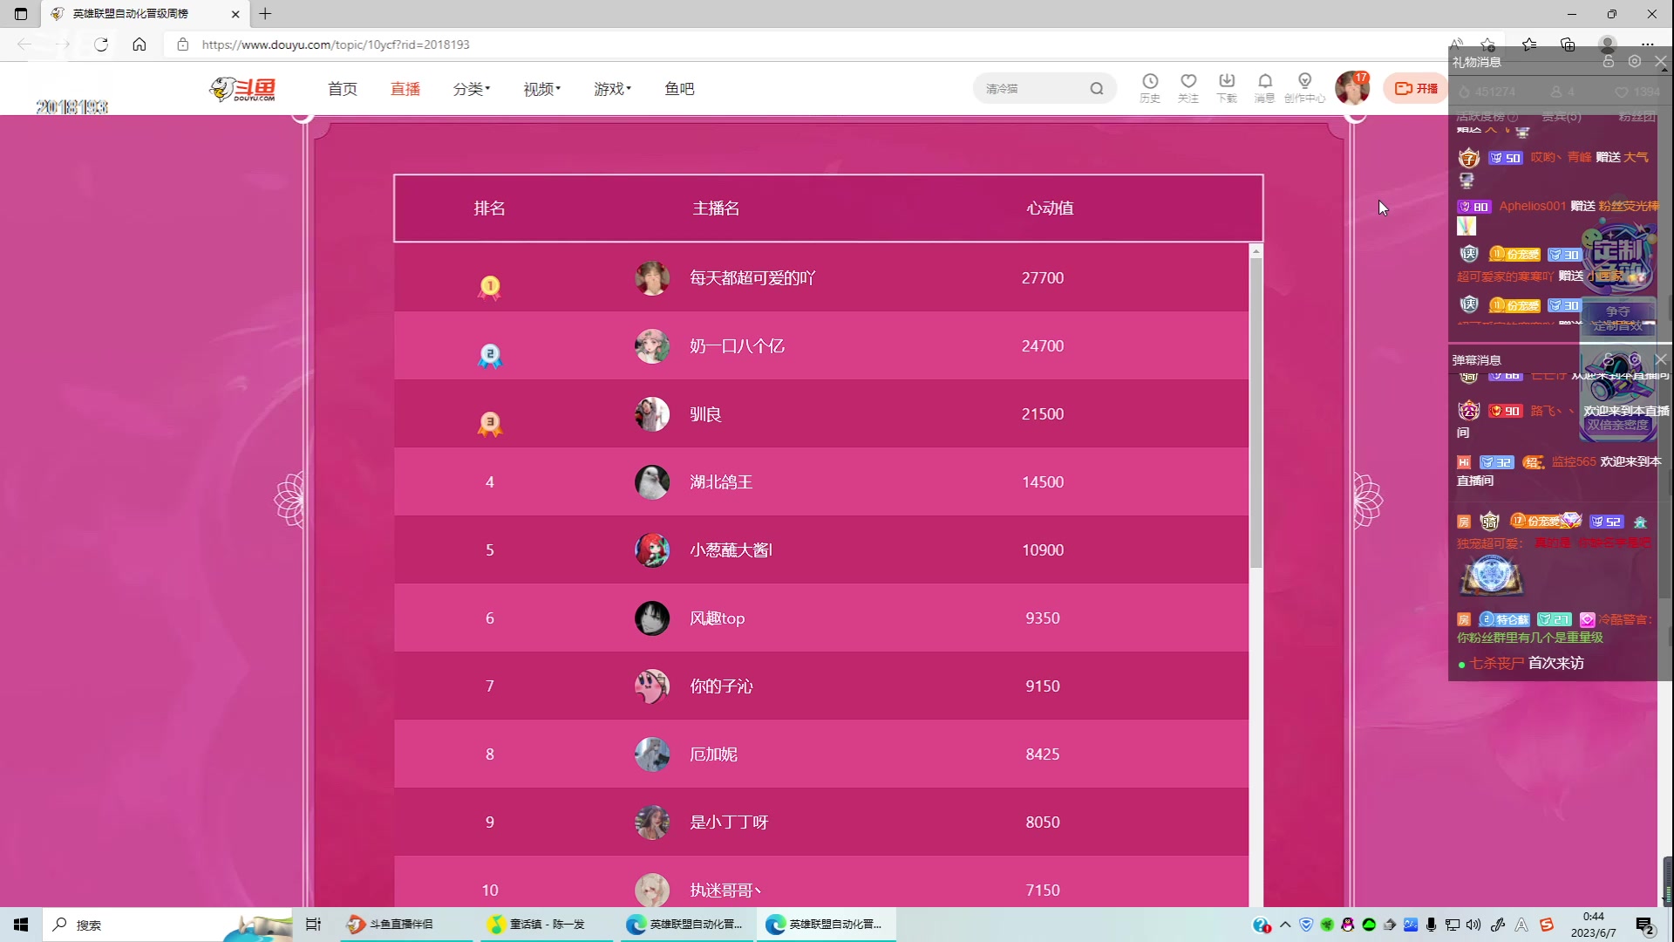1674x942 pixels.
Task: Switch to the 贵宾(5) tab
Action: [1561, 117]
